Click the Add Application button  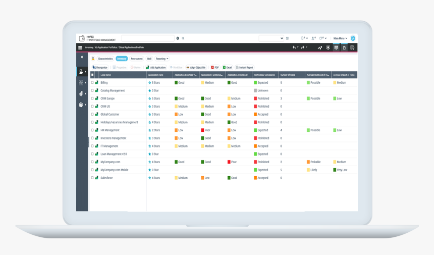(156, 67)
